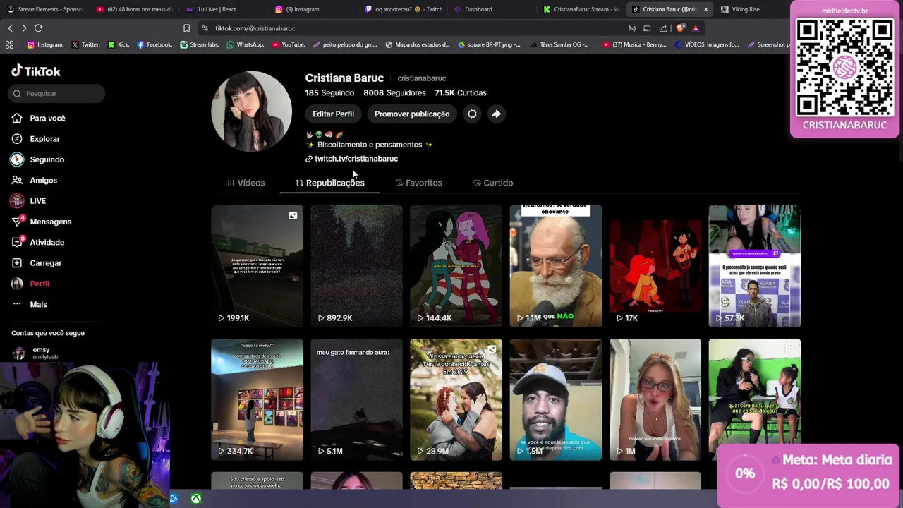This screenshot has height=508, width=903.
Task: Close the Cristiana Baruc tab
Action: [705, 9]
